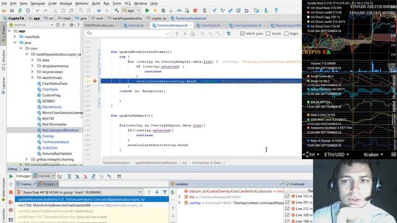
Task: Click View Breakpoints in the debug sidebar
Action: click(x=11, y=202)
